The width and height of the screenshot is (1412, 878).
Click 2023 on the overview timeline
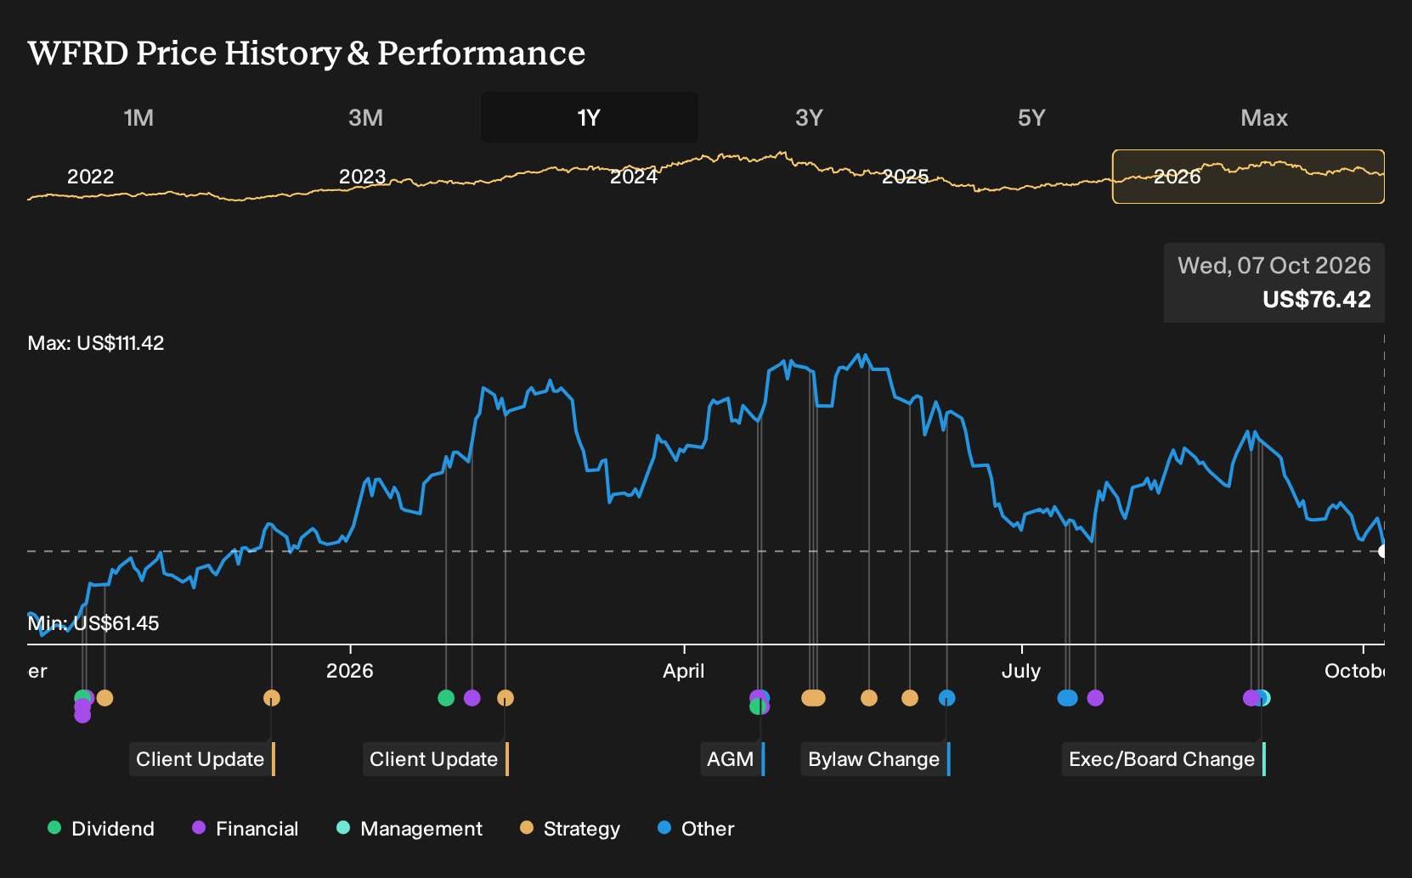(362, 177)
